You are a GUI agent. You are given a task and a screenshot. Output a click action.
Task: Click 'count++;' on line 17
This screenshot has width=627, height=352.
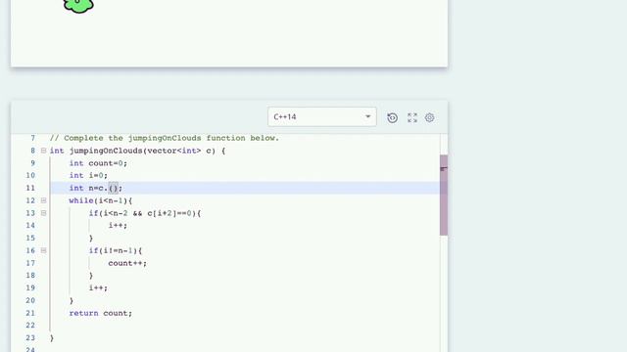[127, 263]
